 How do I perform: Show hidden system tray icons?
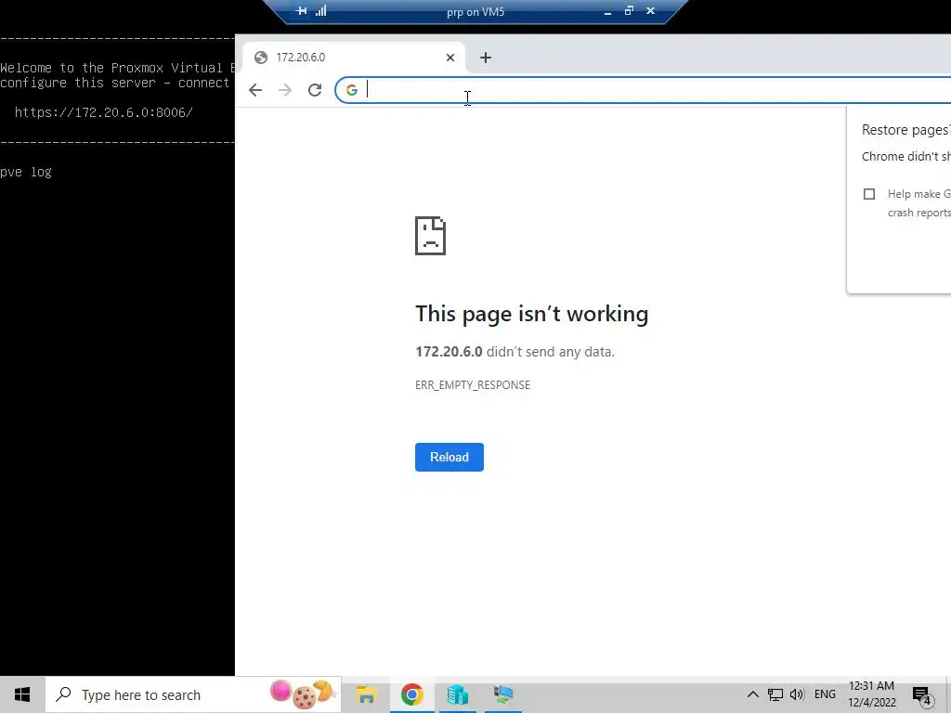point(752,694)
